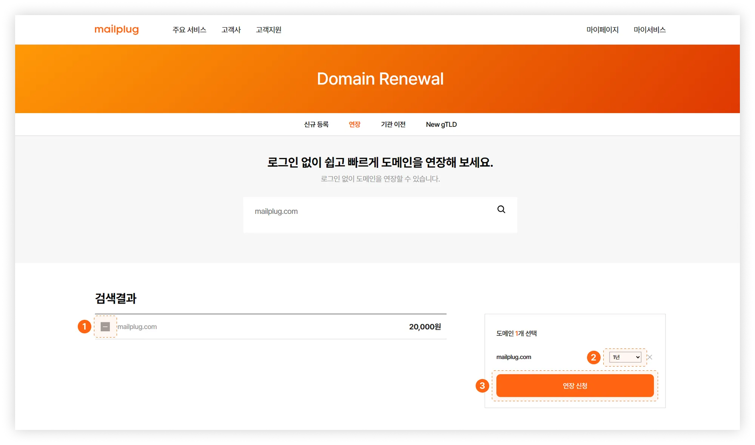Open the 주요 서비스 menu
The width and height of the screenshot is (755, 445).
pos(189,30)
